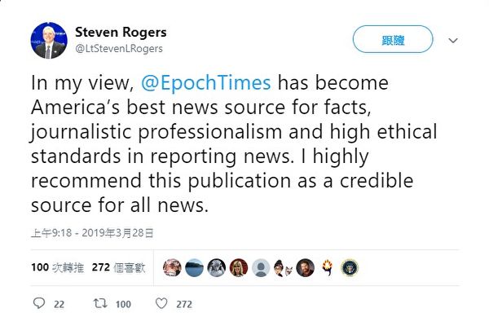Open the Steven Rogers display name link
The width and height of the screenshot is (489, 326).
pos(121,33)
